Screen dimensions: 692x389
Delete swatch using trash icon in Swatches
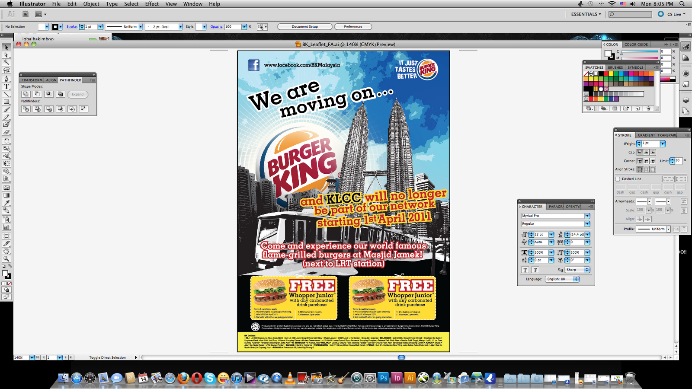click(x=648, y=108)
